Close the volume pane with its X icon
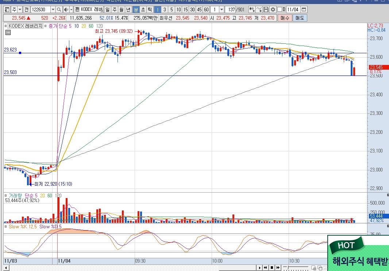The width and height of the screenshot is (389, 271). coord(388,195)
